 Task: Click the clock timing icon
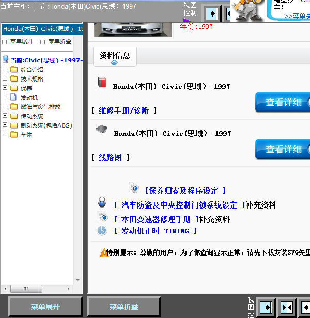102,230
